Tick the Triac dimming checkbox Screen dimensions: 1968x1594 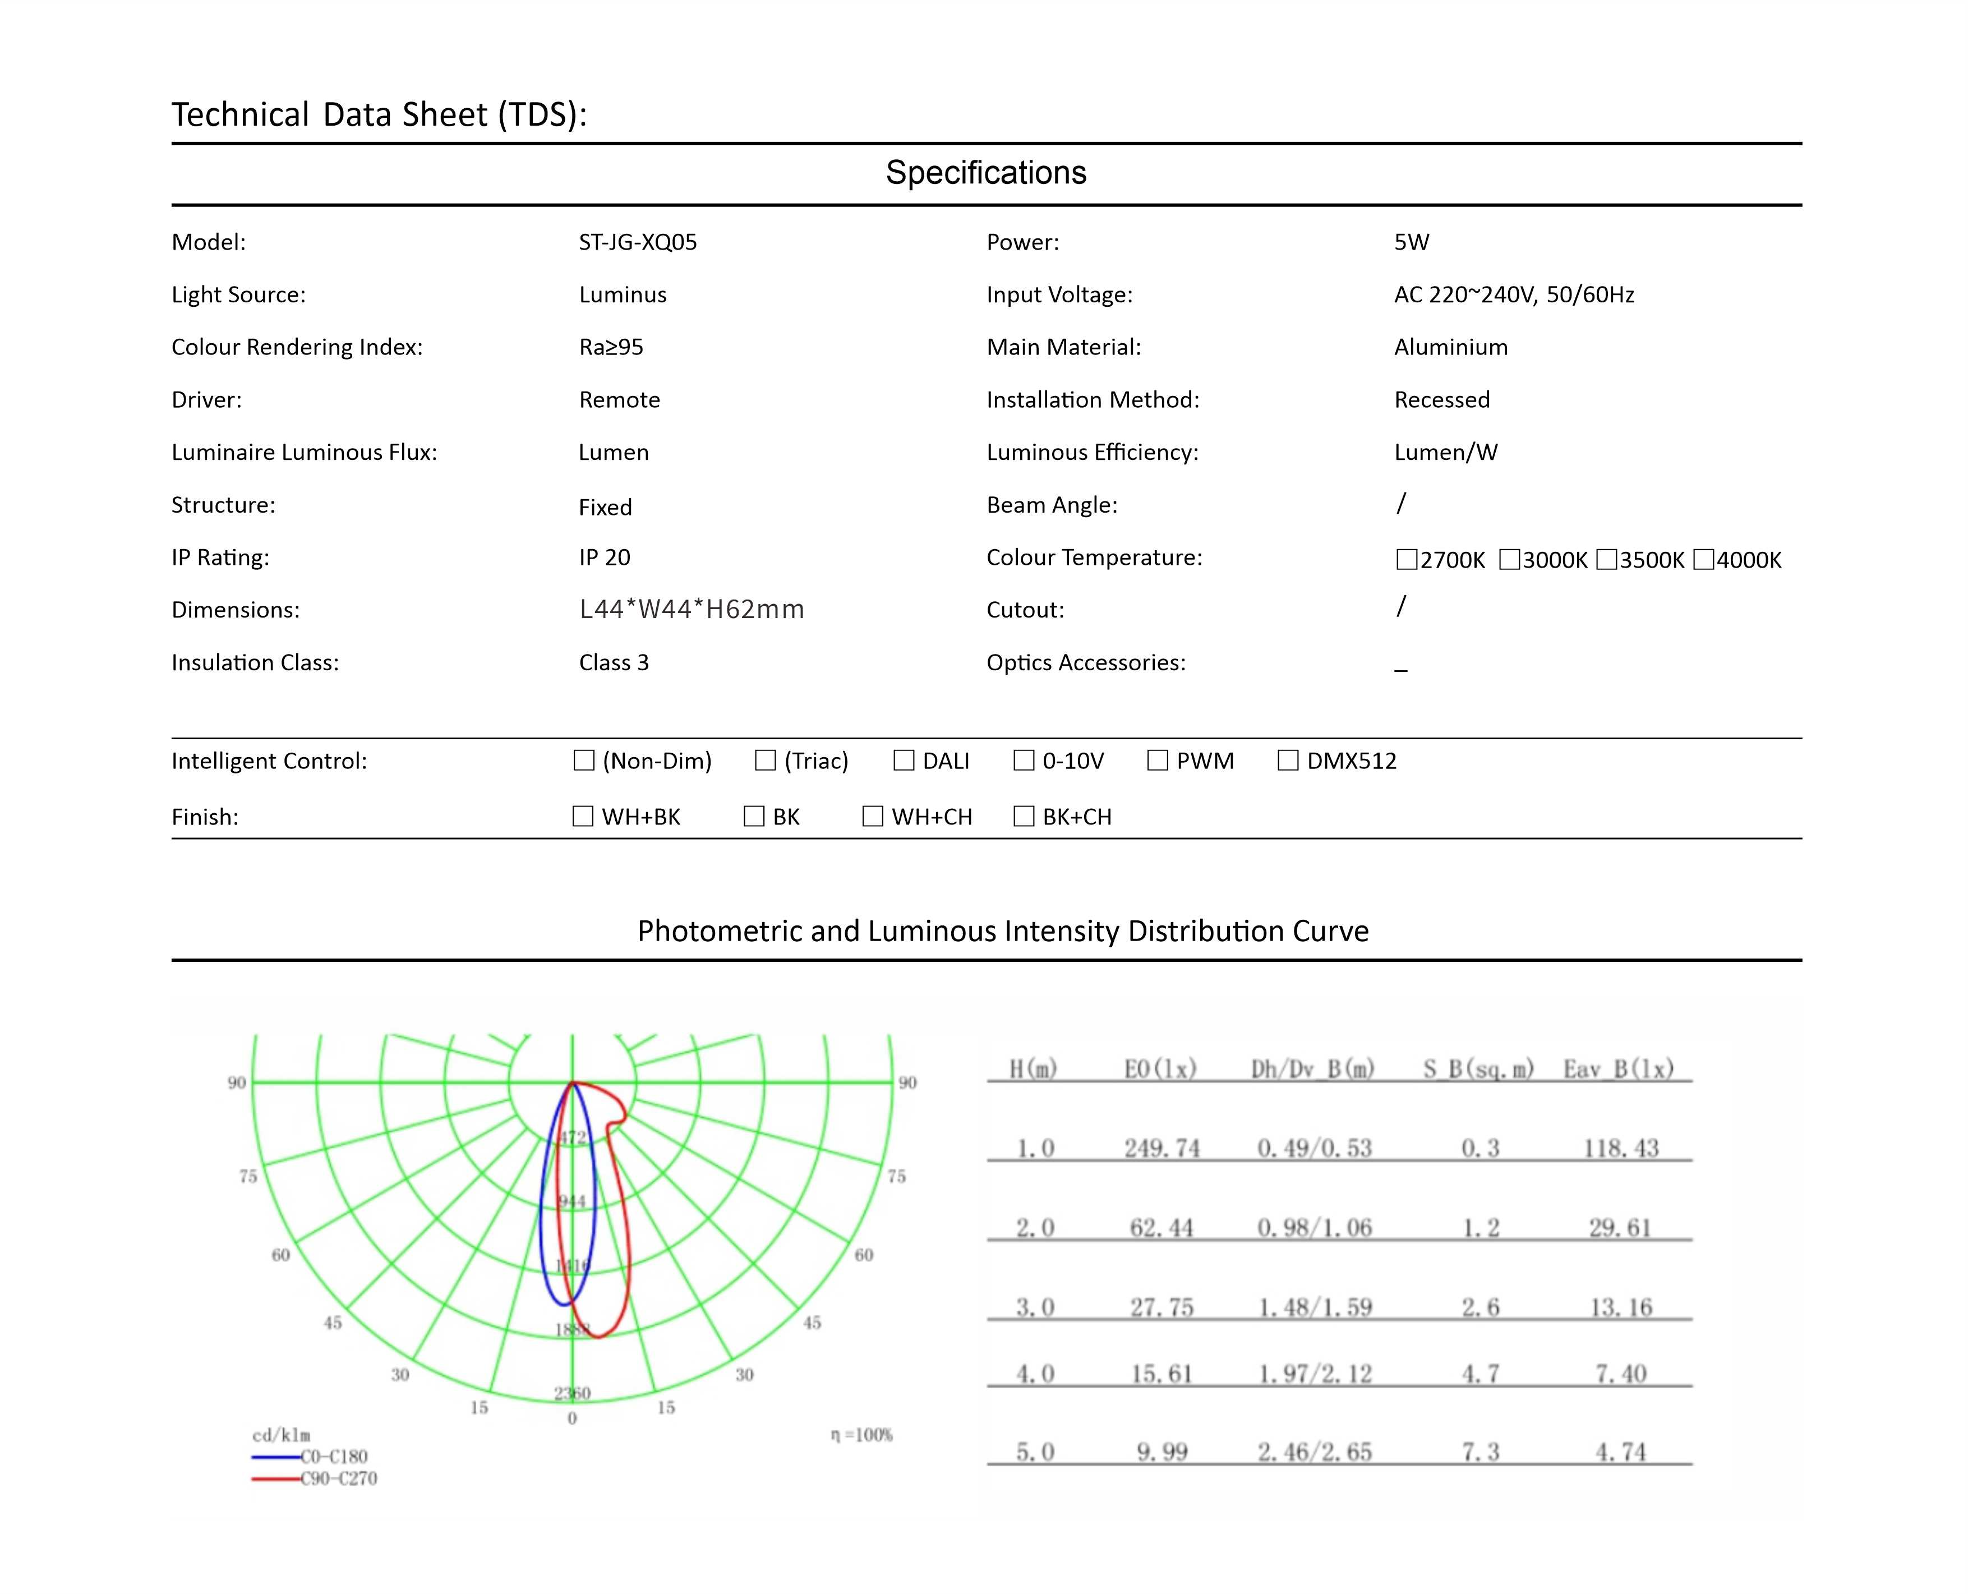[764, 761]
